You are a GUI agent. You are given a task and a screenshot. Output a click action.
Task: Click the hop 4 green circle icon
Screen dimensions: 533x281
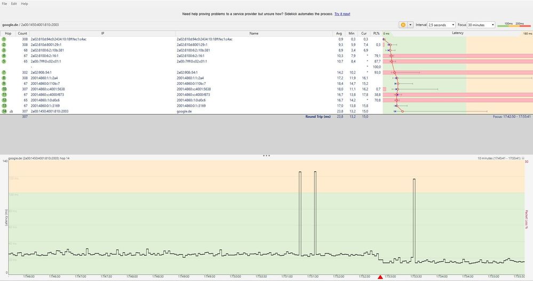(4, 56)
